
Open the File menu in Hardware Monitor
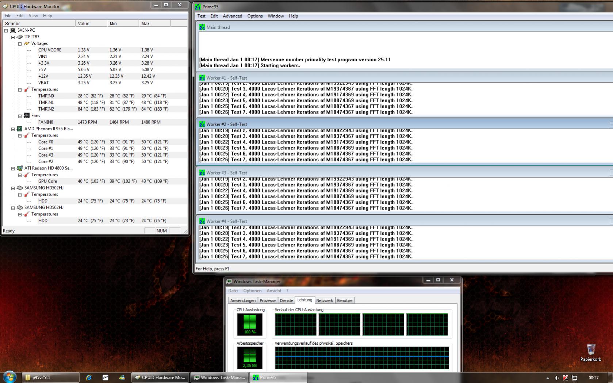[8, 16]
